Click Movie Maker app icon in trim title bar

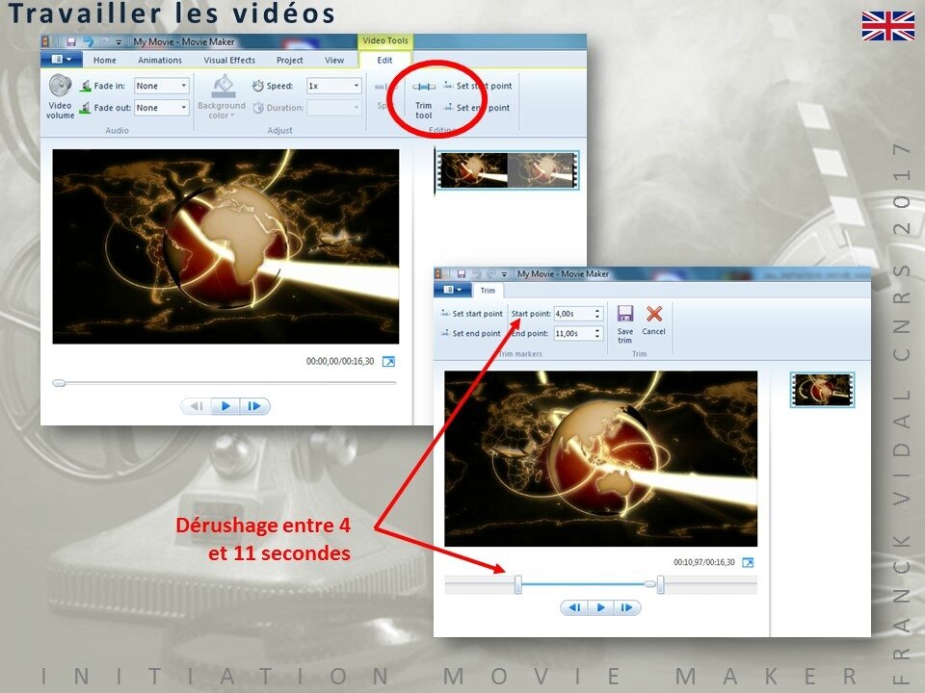tap(439, 274)
